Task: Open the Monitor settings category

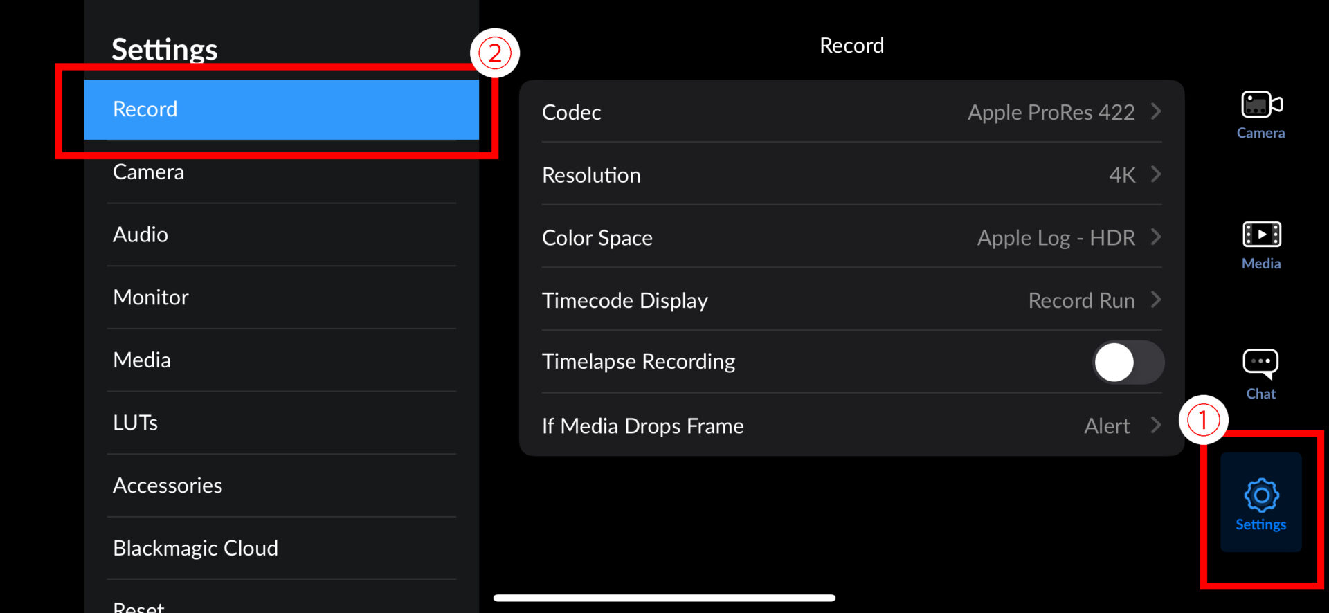Action: pyautogui.click(x=281, y=298)
